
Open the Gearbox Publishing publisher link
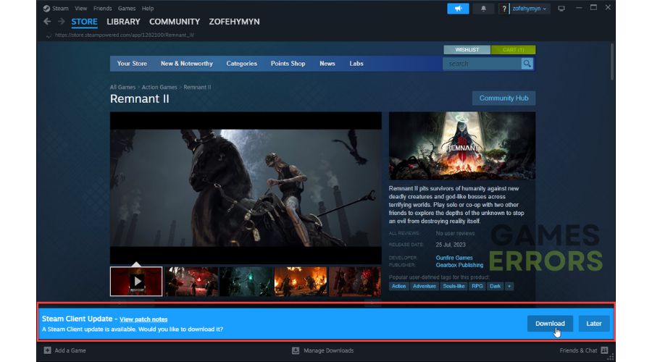click(459, 265)
